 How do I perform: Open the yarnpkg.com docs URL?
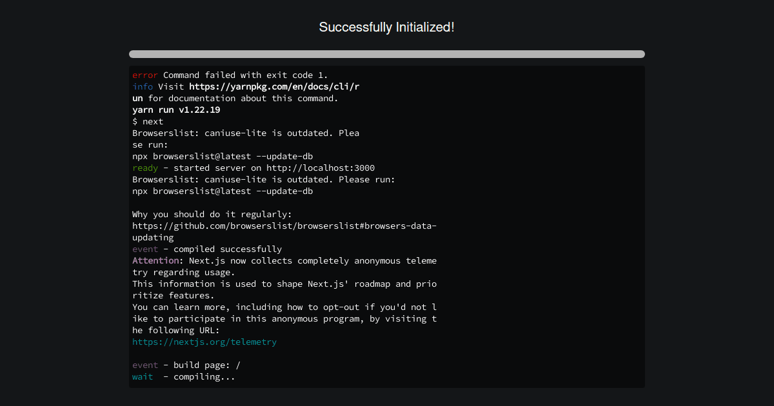(x=273, y=87)
